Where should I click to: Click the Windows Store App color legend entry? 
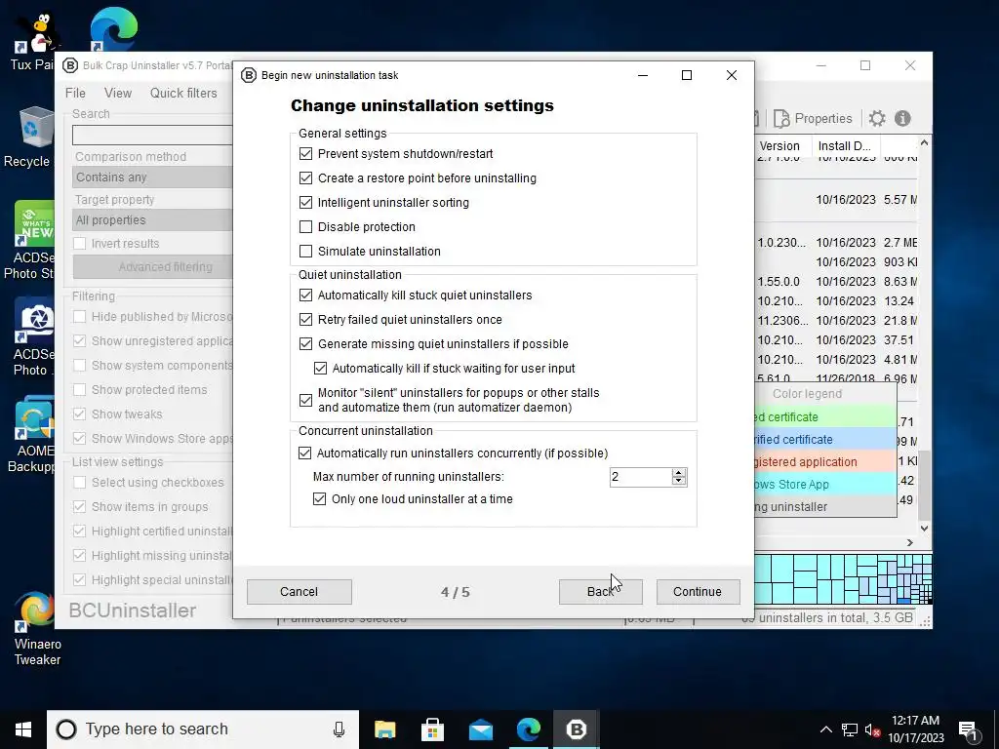point(825,484)
